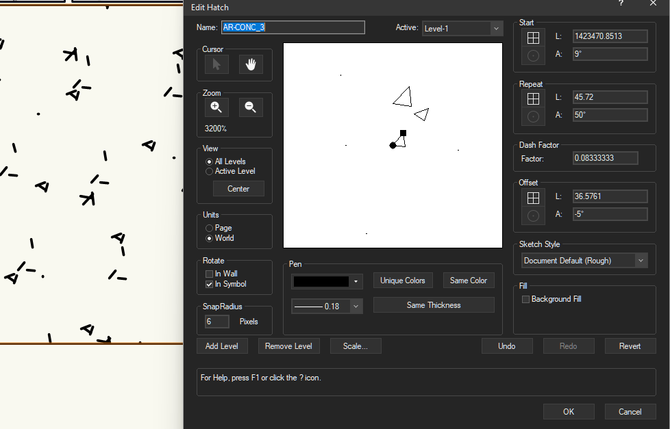Select the hand pan cursor tool

coord(251,65)
